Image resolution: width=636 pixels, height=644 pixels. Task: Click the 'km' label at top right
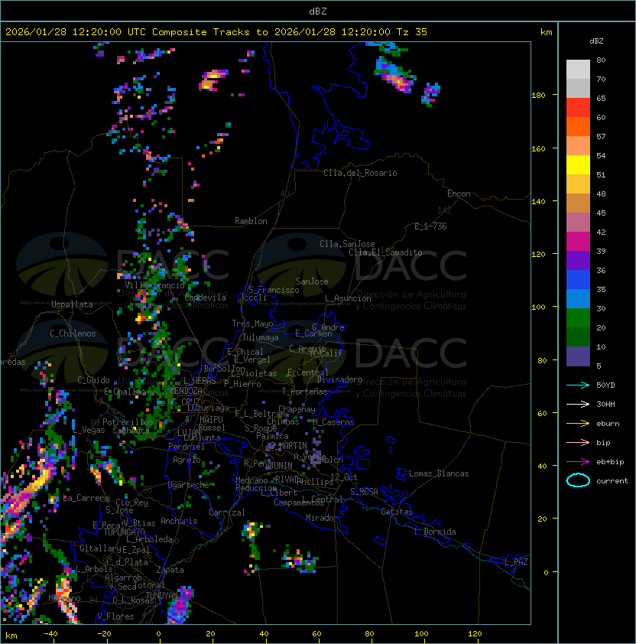[546, 32]
